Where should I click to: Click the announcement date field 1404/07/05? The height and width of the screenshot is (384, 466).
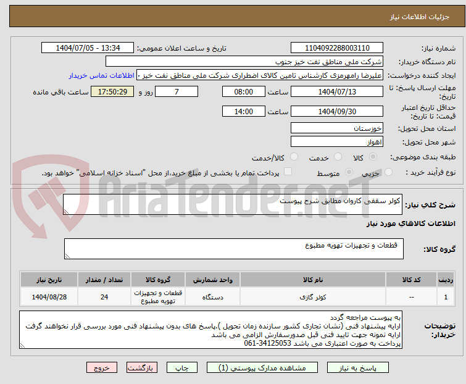[x=88, y=48]
